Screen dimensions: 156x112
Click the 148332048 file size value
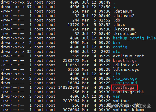(x=69, y=88)
